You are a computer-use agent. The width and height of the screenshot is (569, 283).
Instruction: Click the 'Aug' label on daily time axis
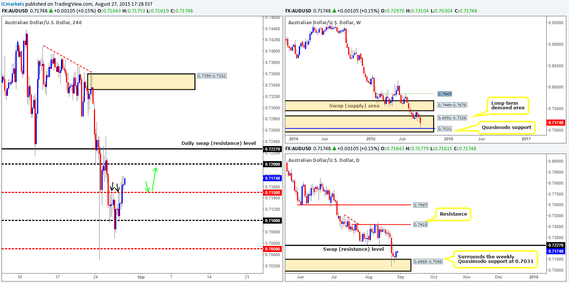(368, 276)
